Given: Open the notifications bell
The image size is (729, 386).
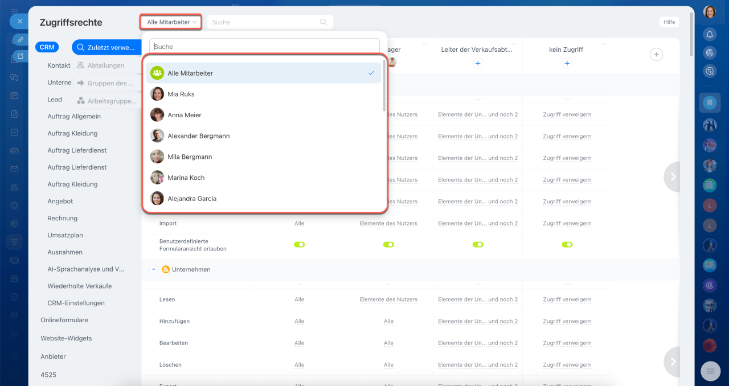Looking at the screenshot, I should [x=710, y=34].
